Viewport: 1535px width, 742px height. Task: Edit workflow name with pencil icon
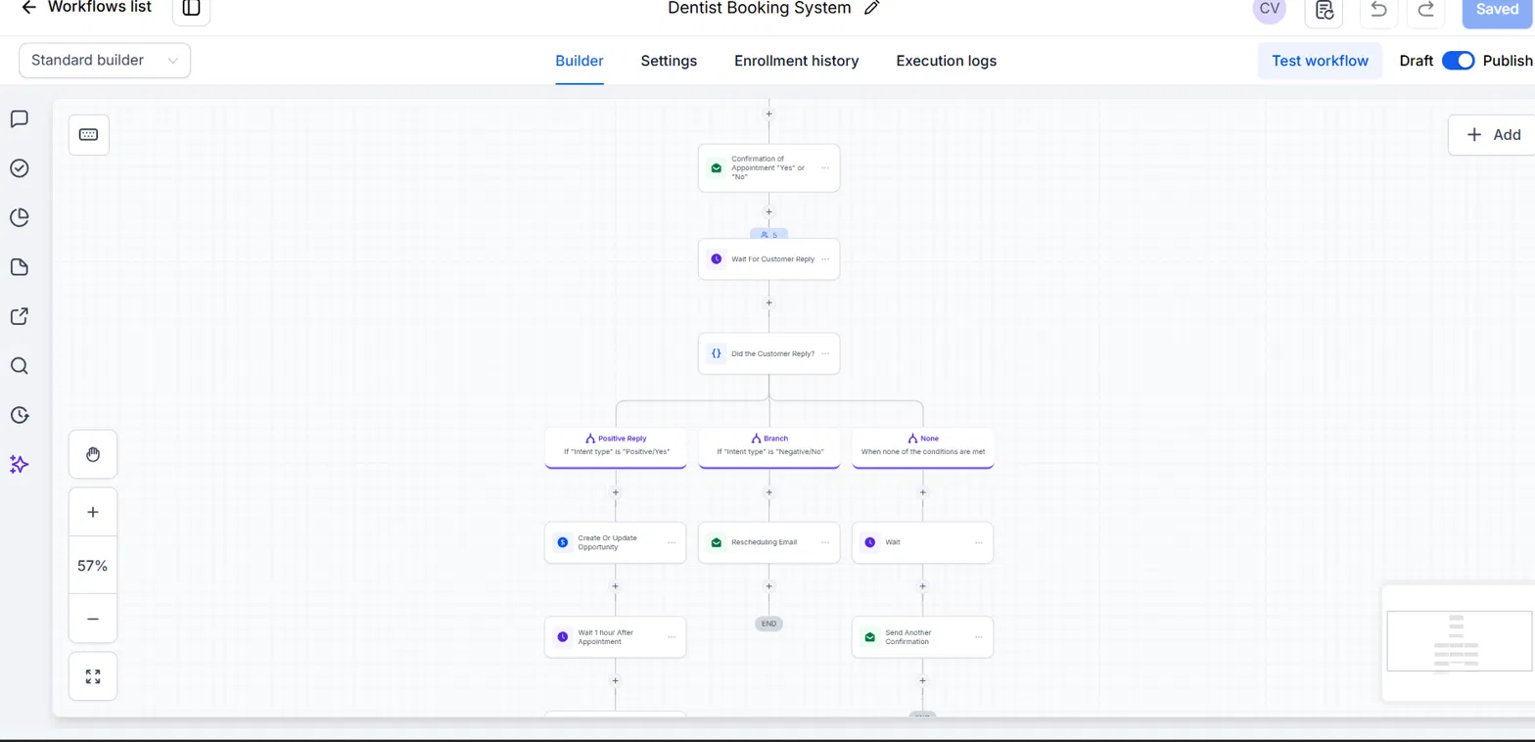[871, 9]
